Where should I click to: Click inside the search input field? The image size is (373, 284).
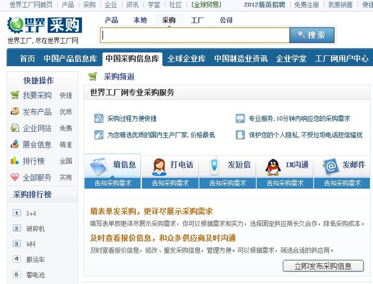pos(195,35)
